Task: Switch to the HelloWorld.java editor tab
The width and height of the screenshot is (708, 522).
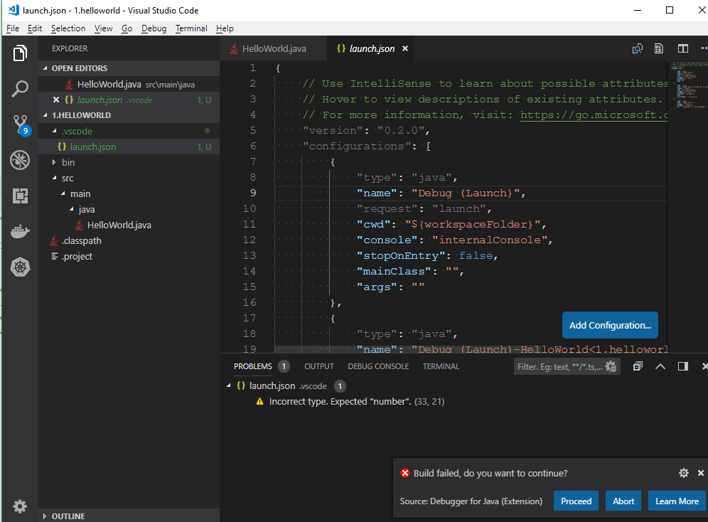Action: coord(273,48)
